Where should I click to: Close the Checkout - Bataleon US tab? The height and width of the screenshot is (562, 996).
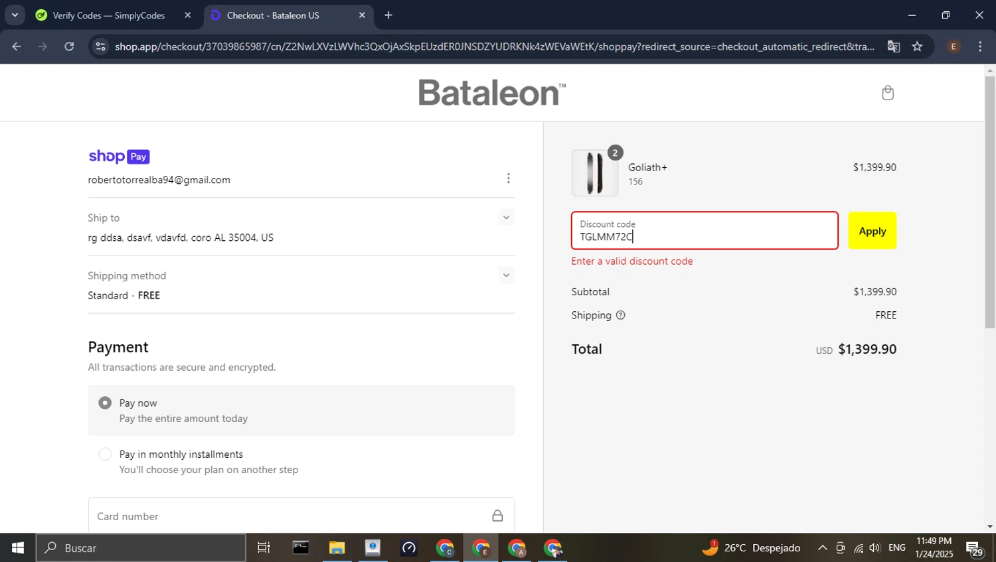click(362, 15)
